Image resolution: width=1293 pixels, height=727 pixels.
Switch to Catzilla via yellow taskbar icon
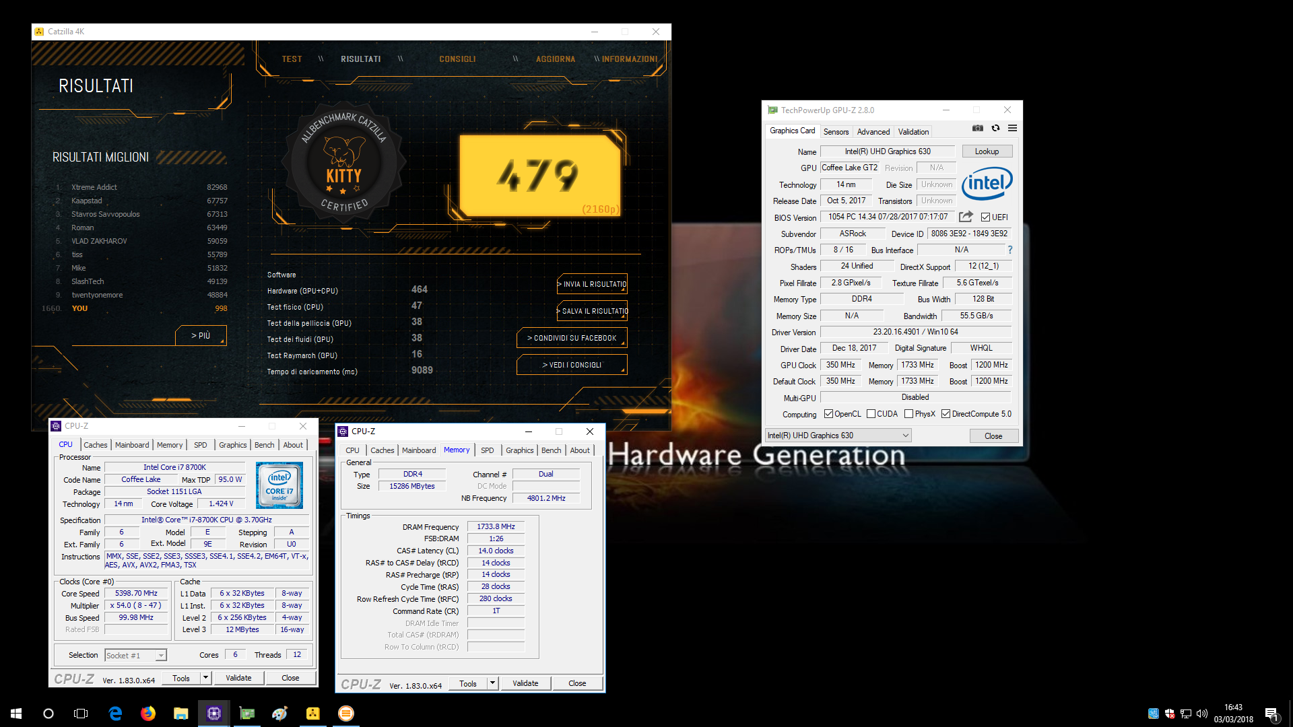[313, 714]
